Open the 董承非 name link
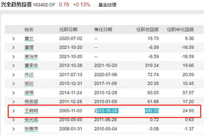The width and height of the screenshot is (204, 136). point(31,66)
